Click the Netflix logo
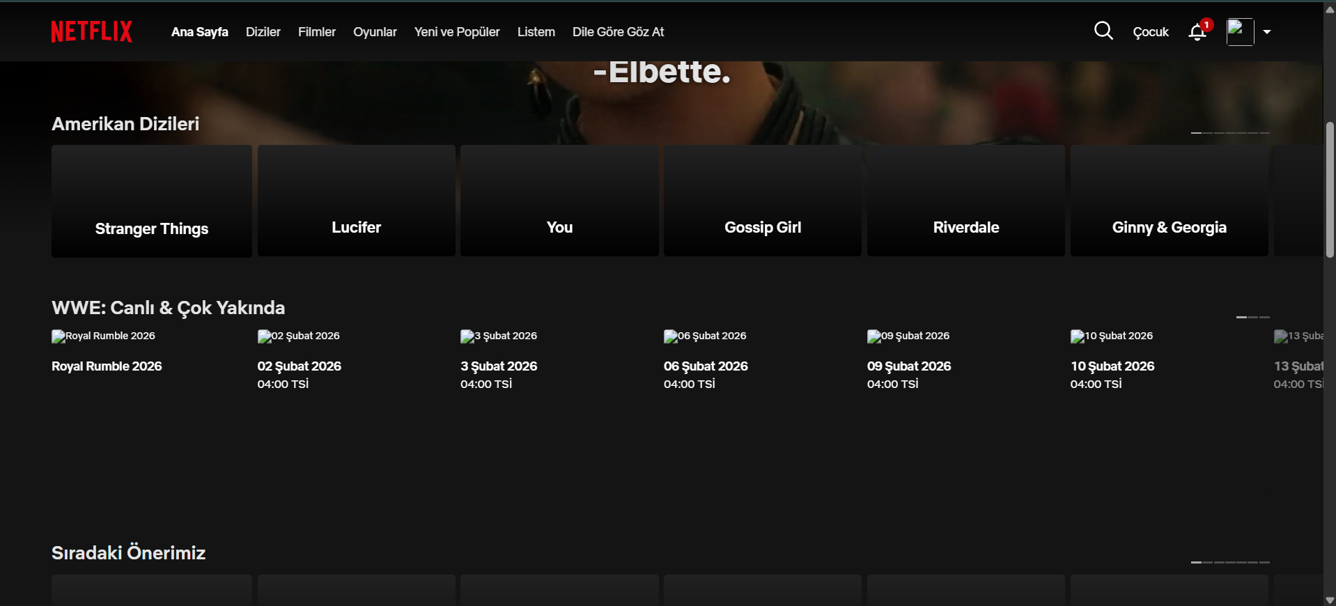 pyautogui.click(x=91, y=31)
